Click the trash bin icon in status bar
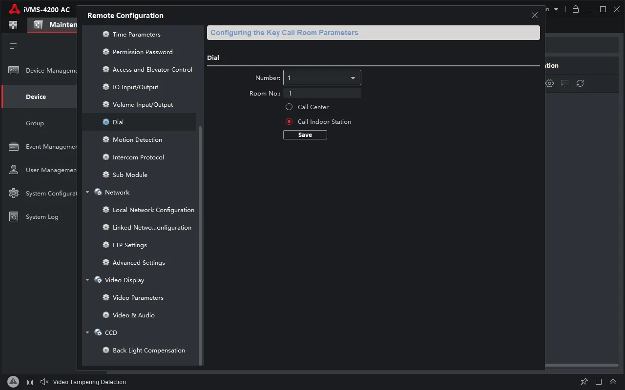This screenshot has height=390, width=625. click(x=30, y=382)
